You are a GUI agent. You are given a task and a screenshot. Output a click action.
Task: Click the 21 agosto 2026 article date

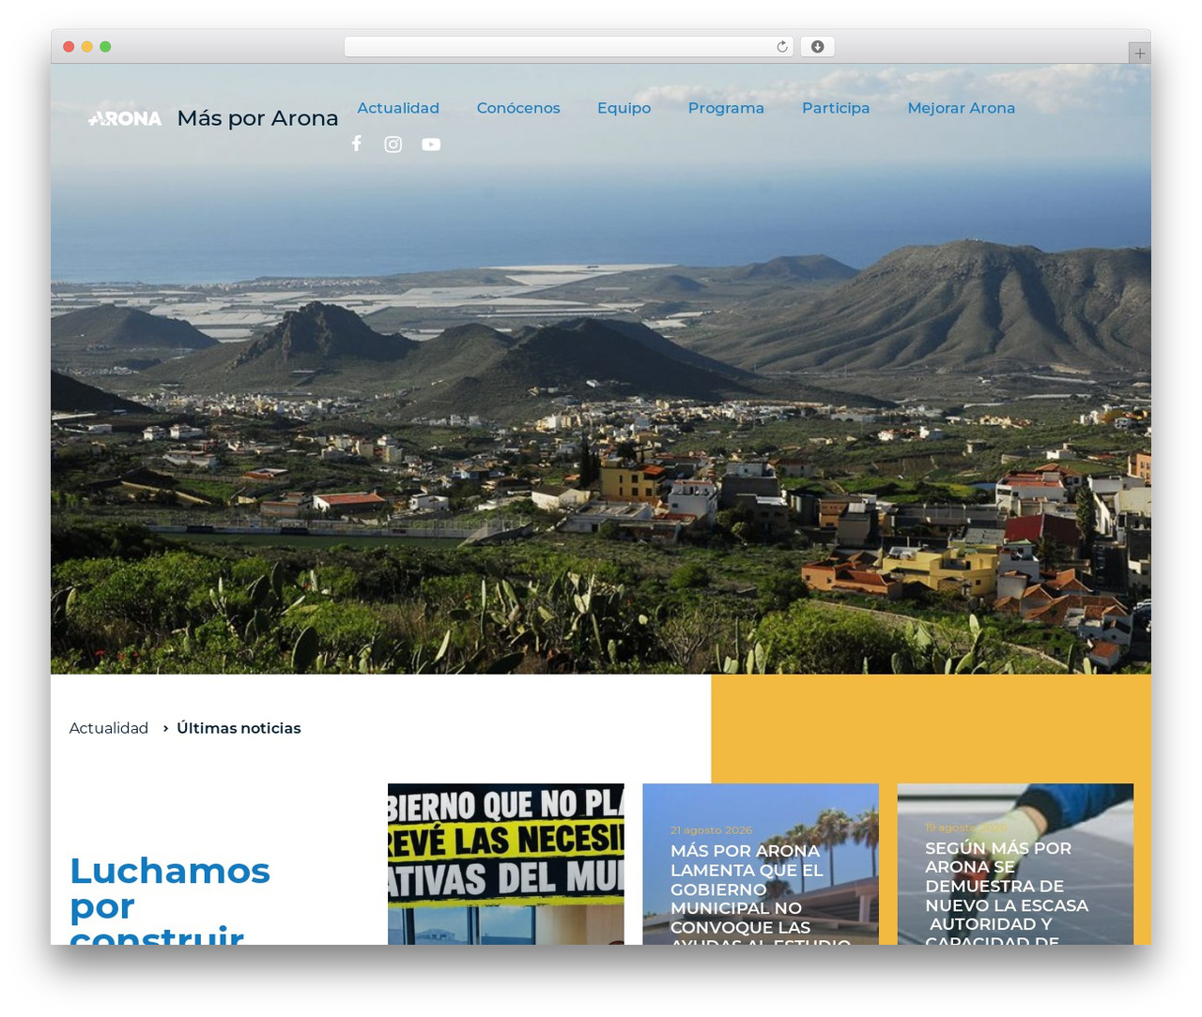(711, 830)
